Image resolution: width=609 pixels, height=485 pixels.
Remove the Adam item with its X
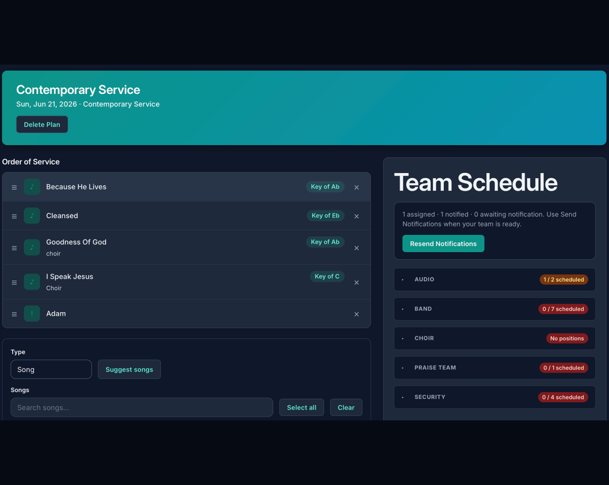357,314
